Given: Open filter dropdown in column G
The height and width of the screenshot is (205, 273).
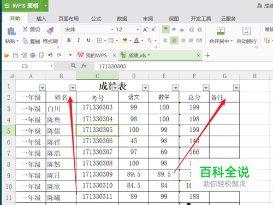Looking at the screenshot, I should pyautogui.click(x=236, y=88).
